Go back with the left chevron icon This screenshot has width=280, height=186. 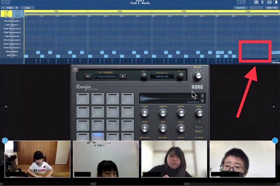point(3,2)
